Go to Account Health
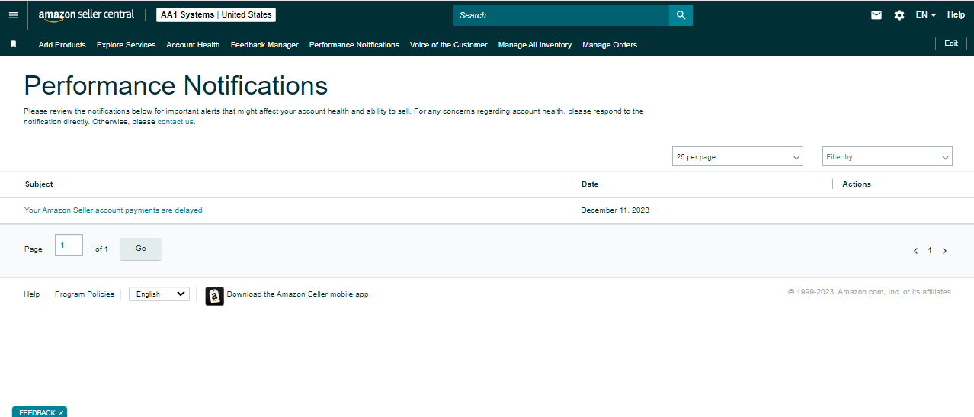Viewport: 974px width, 417px height. tap(193, 45)
